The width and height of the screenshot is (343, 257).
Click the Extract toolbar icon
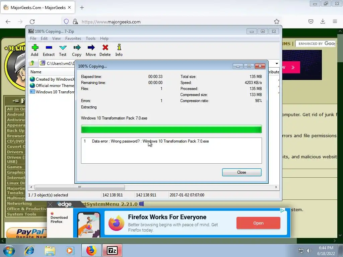point(49,50)
